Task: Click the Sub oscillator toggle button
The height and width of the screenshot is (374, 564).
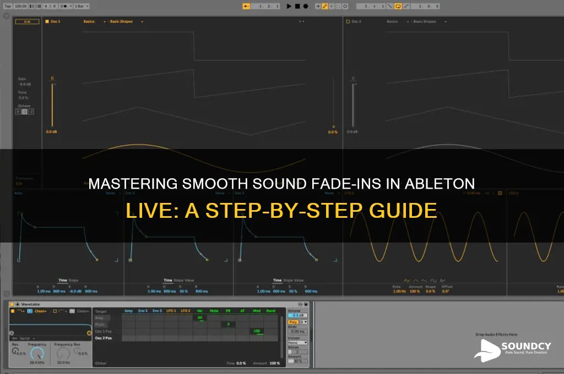Action: click(27, 21)
